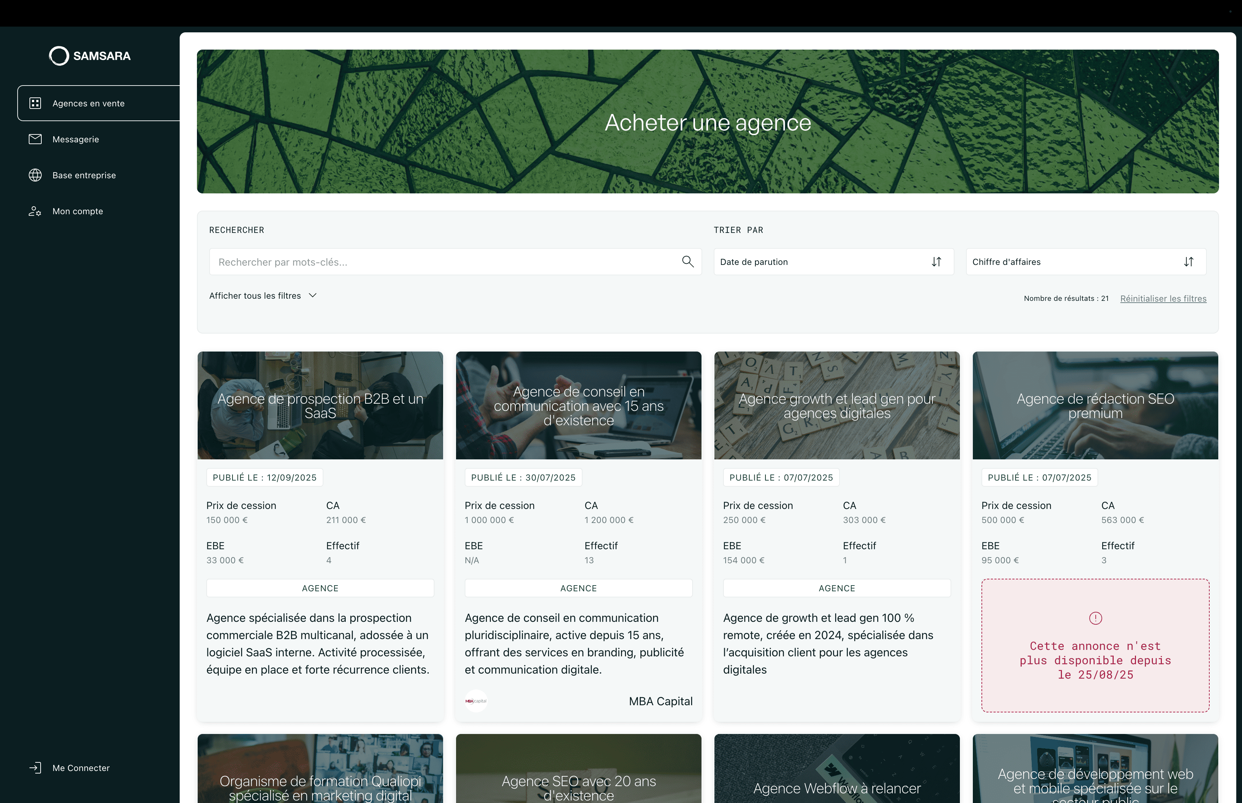Click the Messagerie envelope icon

[35, 139]
